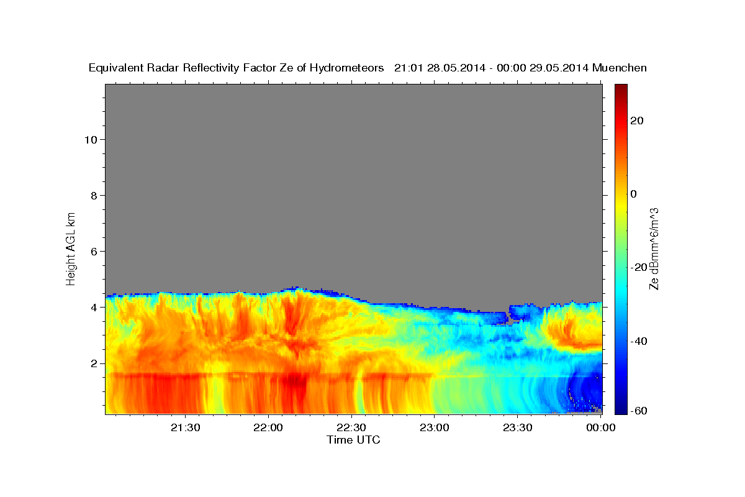The image size is (745, 497).
Task: Click the colorbar value 20
Action: (x=638, y=121)
